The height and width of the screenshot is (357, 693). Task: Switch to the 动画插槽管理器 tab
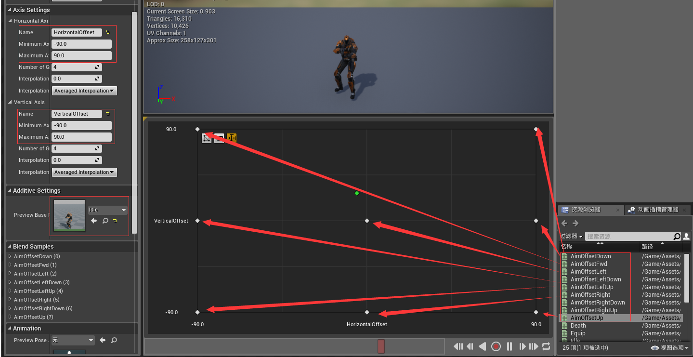click(658, 209)
